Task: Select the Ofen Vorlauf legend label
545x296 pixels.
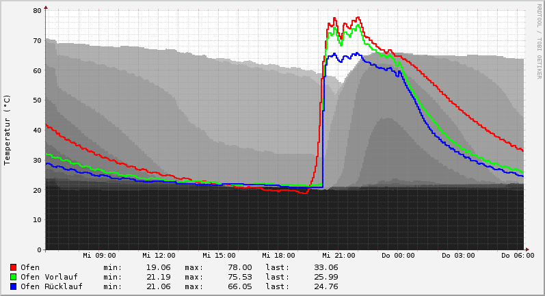Action: tap(49, 277)
